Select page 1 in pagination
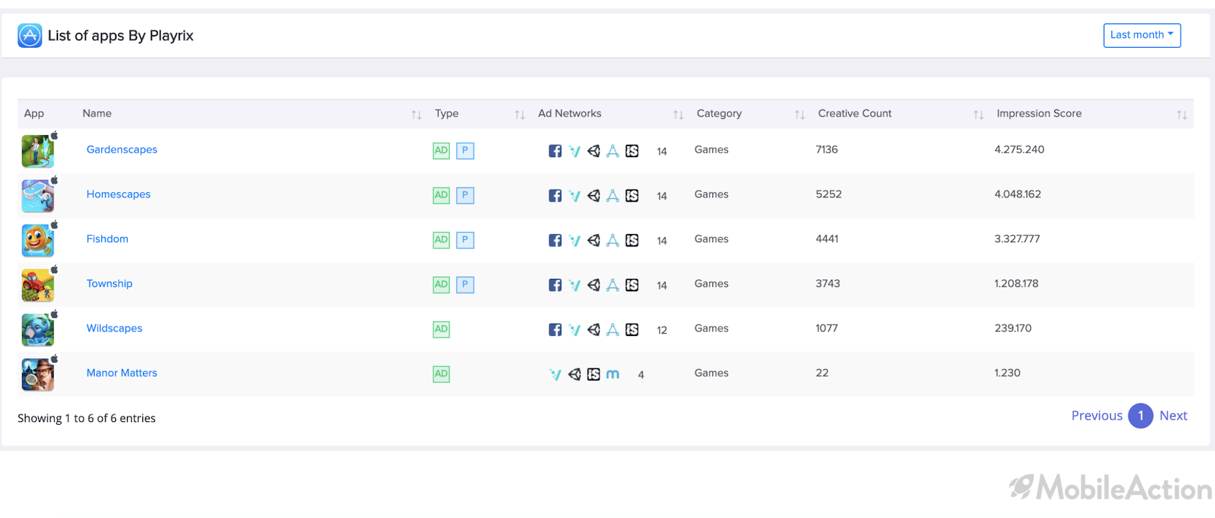 pyautogui.click(x=1141, y=416)
